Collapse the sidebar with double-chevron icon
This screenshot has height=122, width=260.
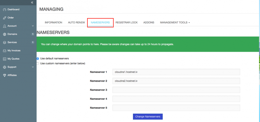[32, 3]
